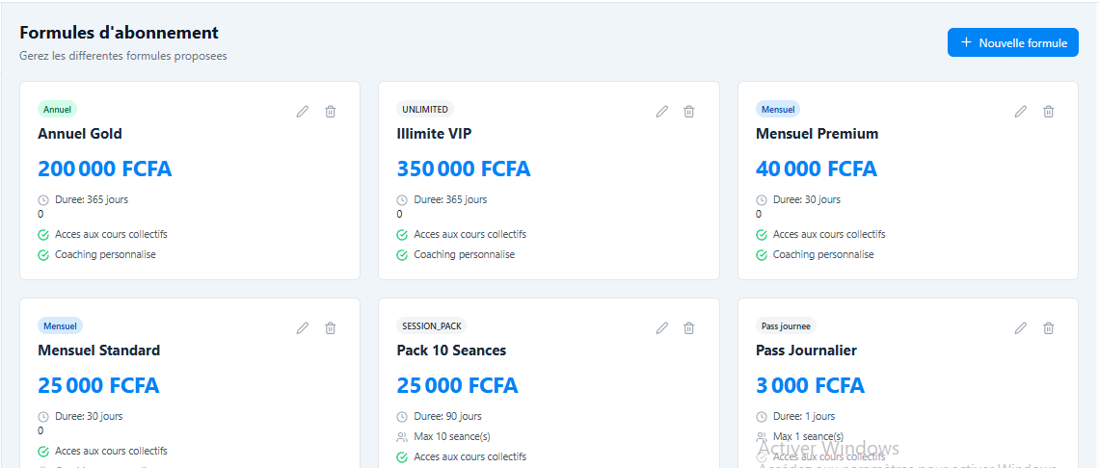Click the Mensuel Standard title

(x=99, y=351)
